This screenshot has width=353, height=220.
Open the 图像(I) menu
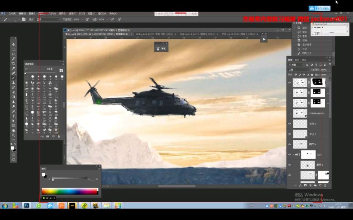(x=32, y=14)
